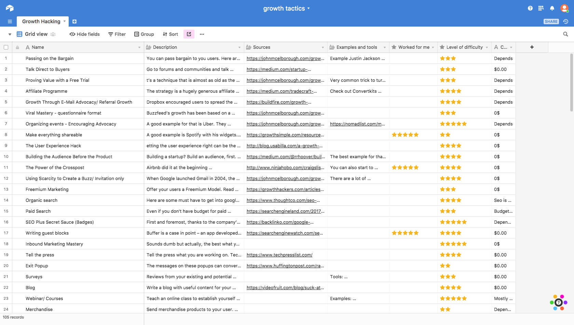Click the Airtable home logo icon
Screen dimensions: 574x325
pos(10,8)
